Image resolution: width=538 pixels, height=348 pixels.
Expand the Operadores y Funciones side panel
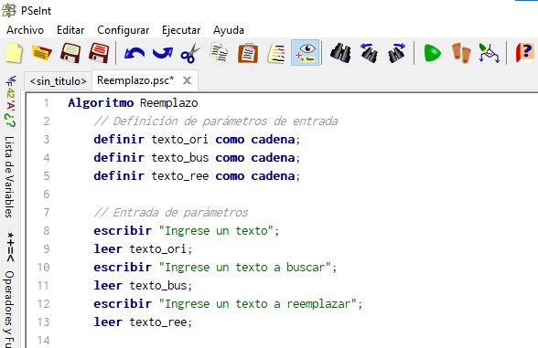[9, 309]
